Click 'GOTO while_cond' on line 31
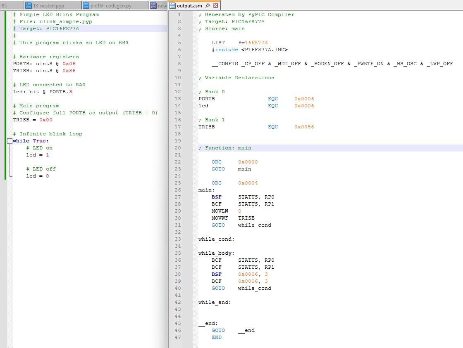 click(x=241, y=225)
